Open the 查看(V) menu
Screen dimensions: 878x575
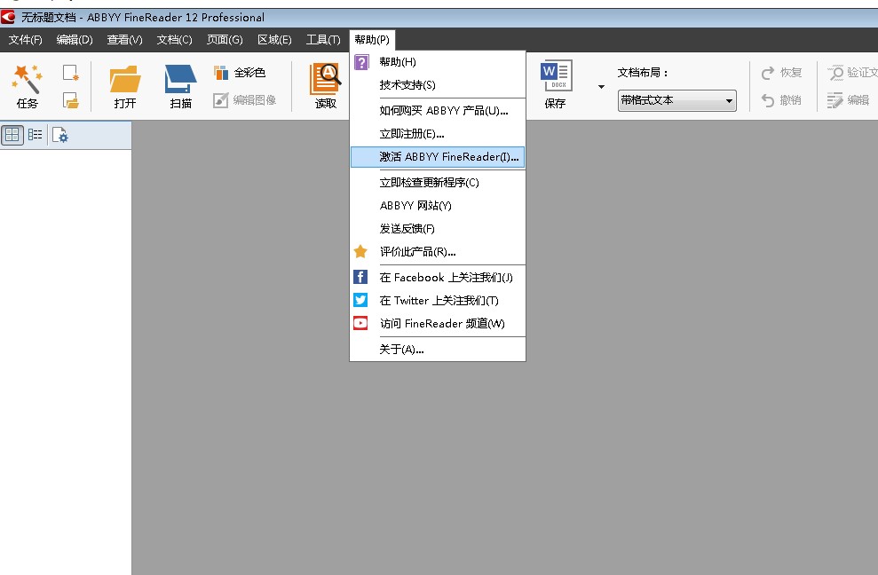[125, 40]
